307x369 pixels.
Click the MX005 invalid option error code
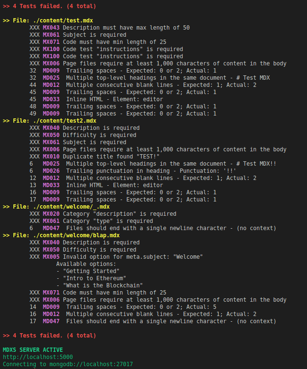coord(51,257)
